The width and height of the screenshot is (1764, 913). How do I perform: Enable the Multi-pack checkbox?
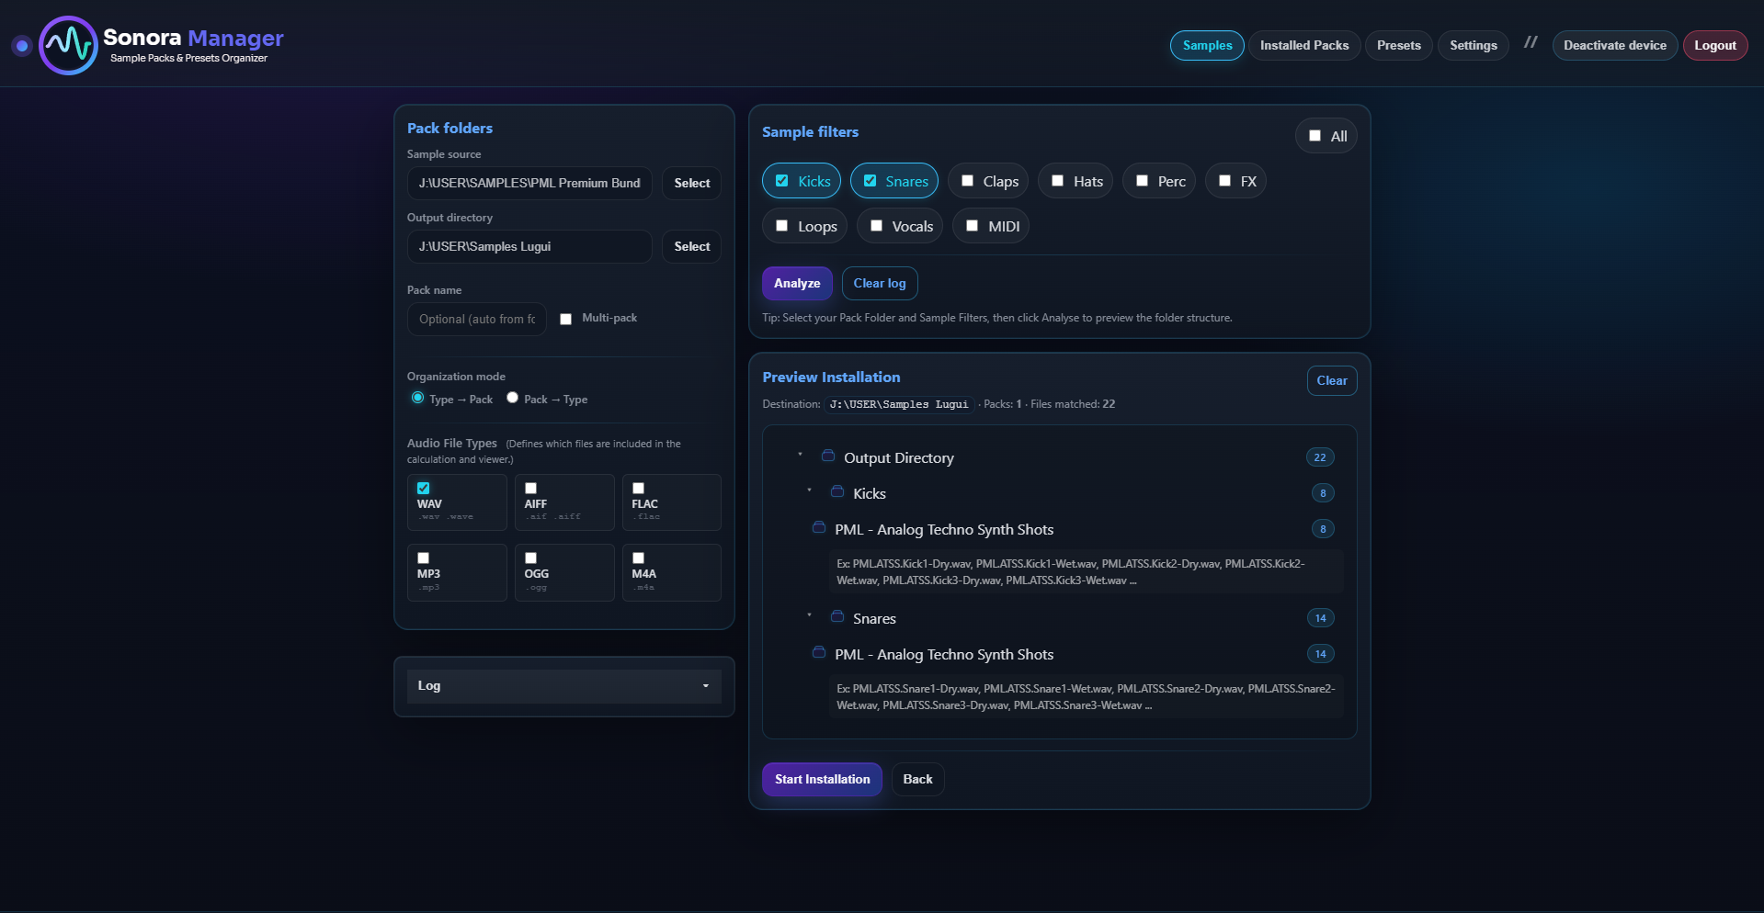coord(566,319)
